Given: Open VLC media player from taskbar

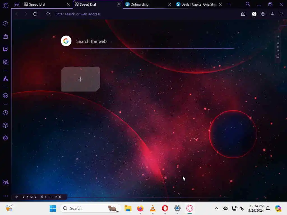Looking at the screenshot, I should click(x=153, y=208).
